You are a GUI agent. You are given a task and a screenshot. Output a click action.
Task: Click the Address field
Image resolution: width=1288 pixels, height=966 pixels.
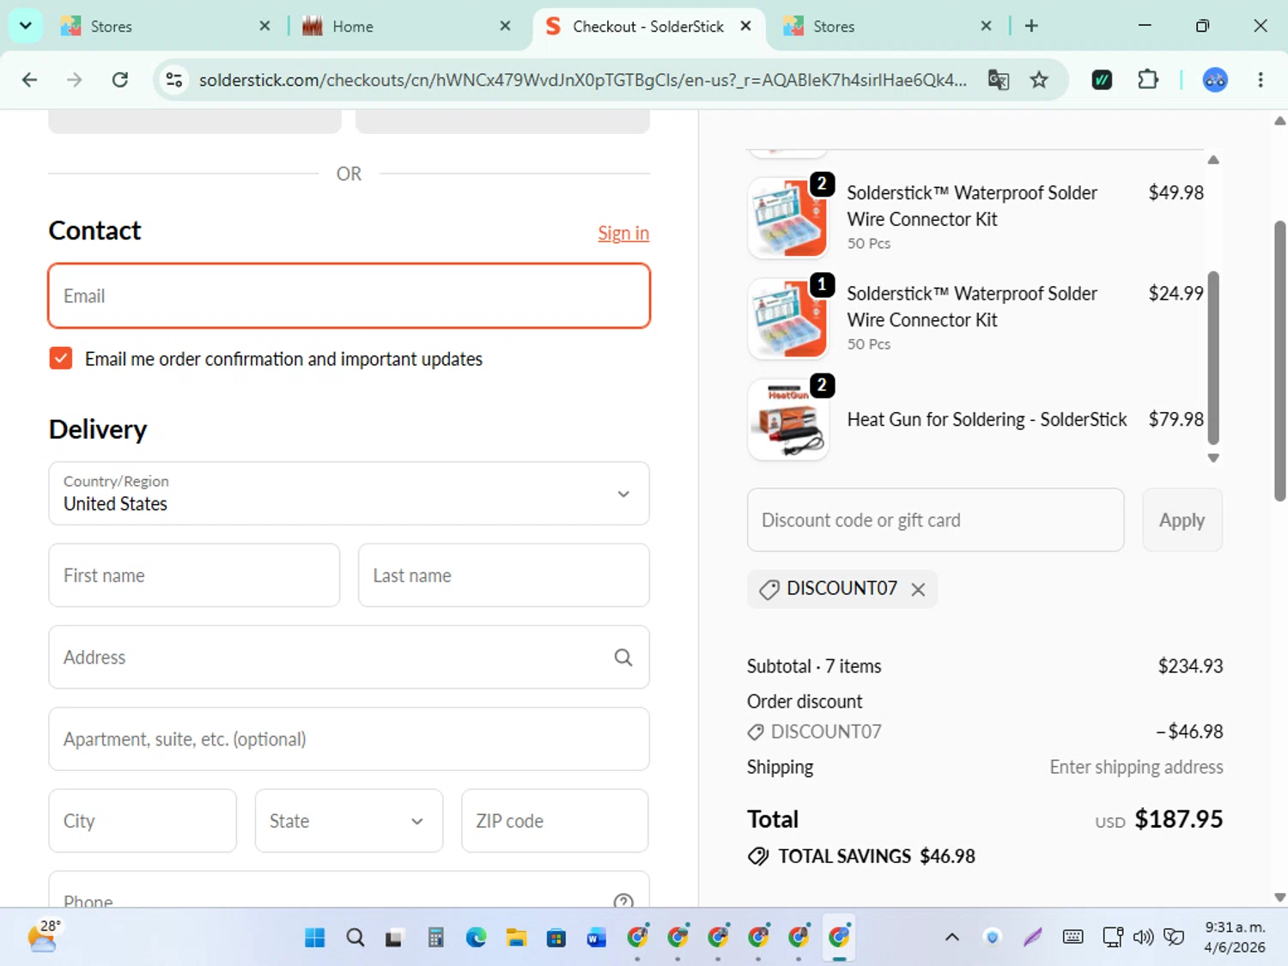point(349,657)
